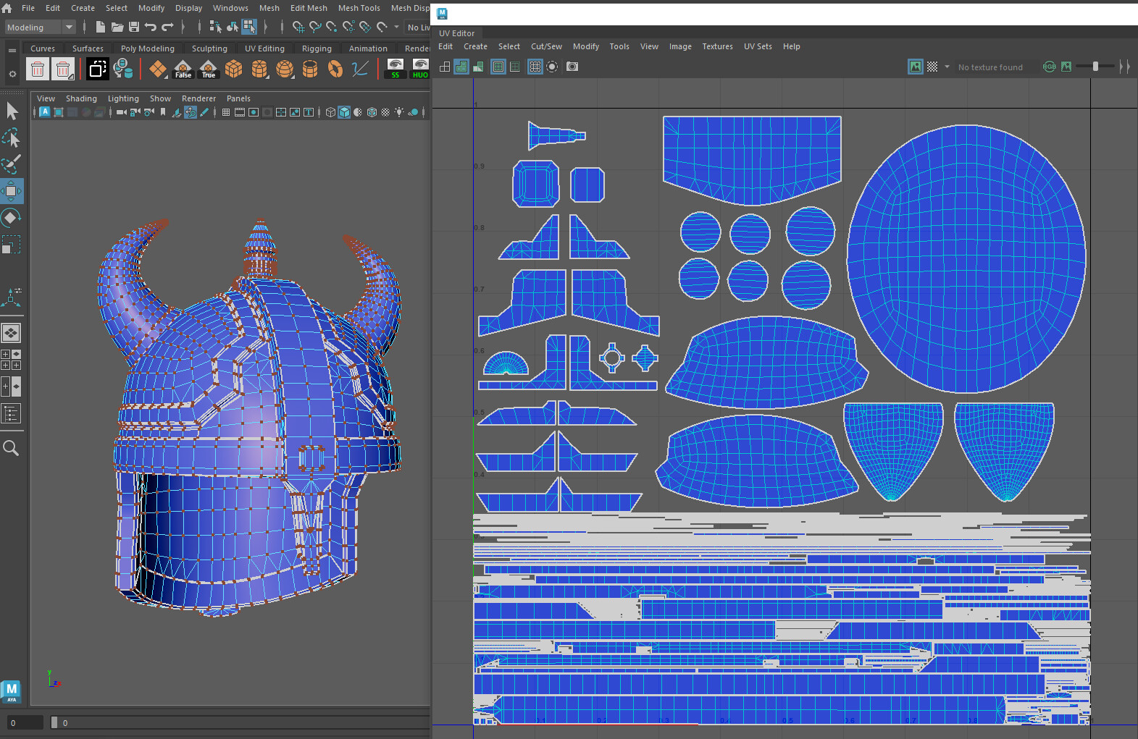
Task: Open the UV Sets menu
Action: tap(758, 46)
